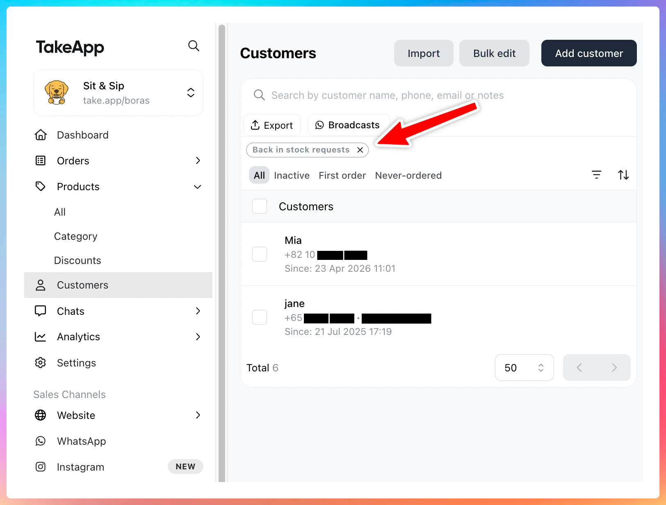666x505 pixels.
Task: Collapse the Products submenu
Action: tap(197, 187)
